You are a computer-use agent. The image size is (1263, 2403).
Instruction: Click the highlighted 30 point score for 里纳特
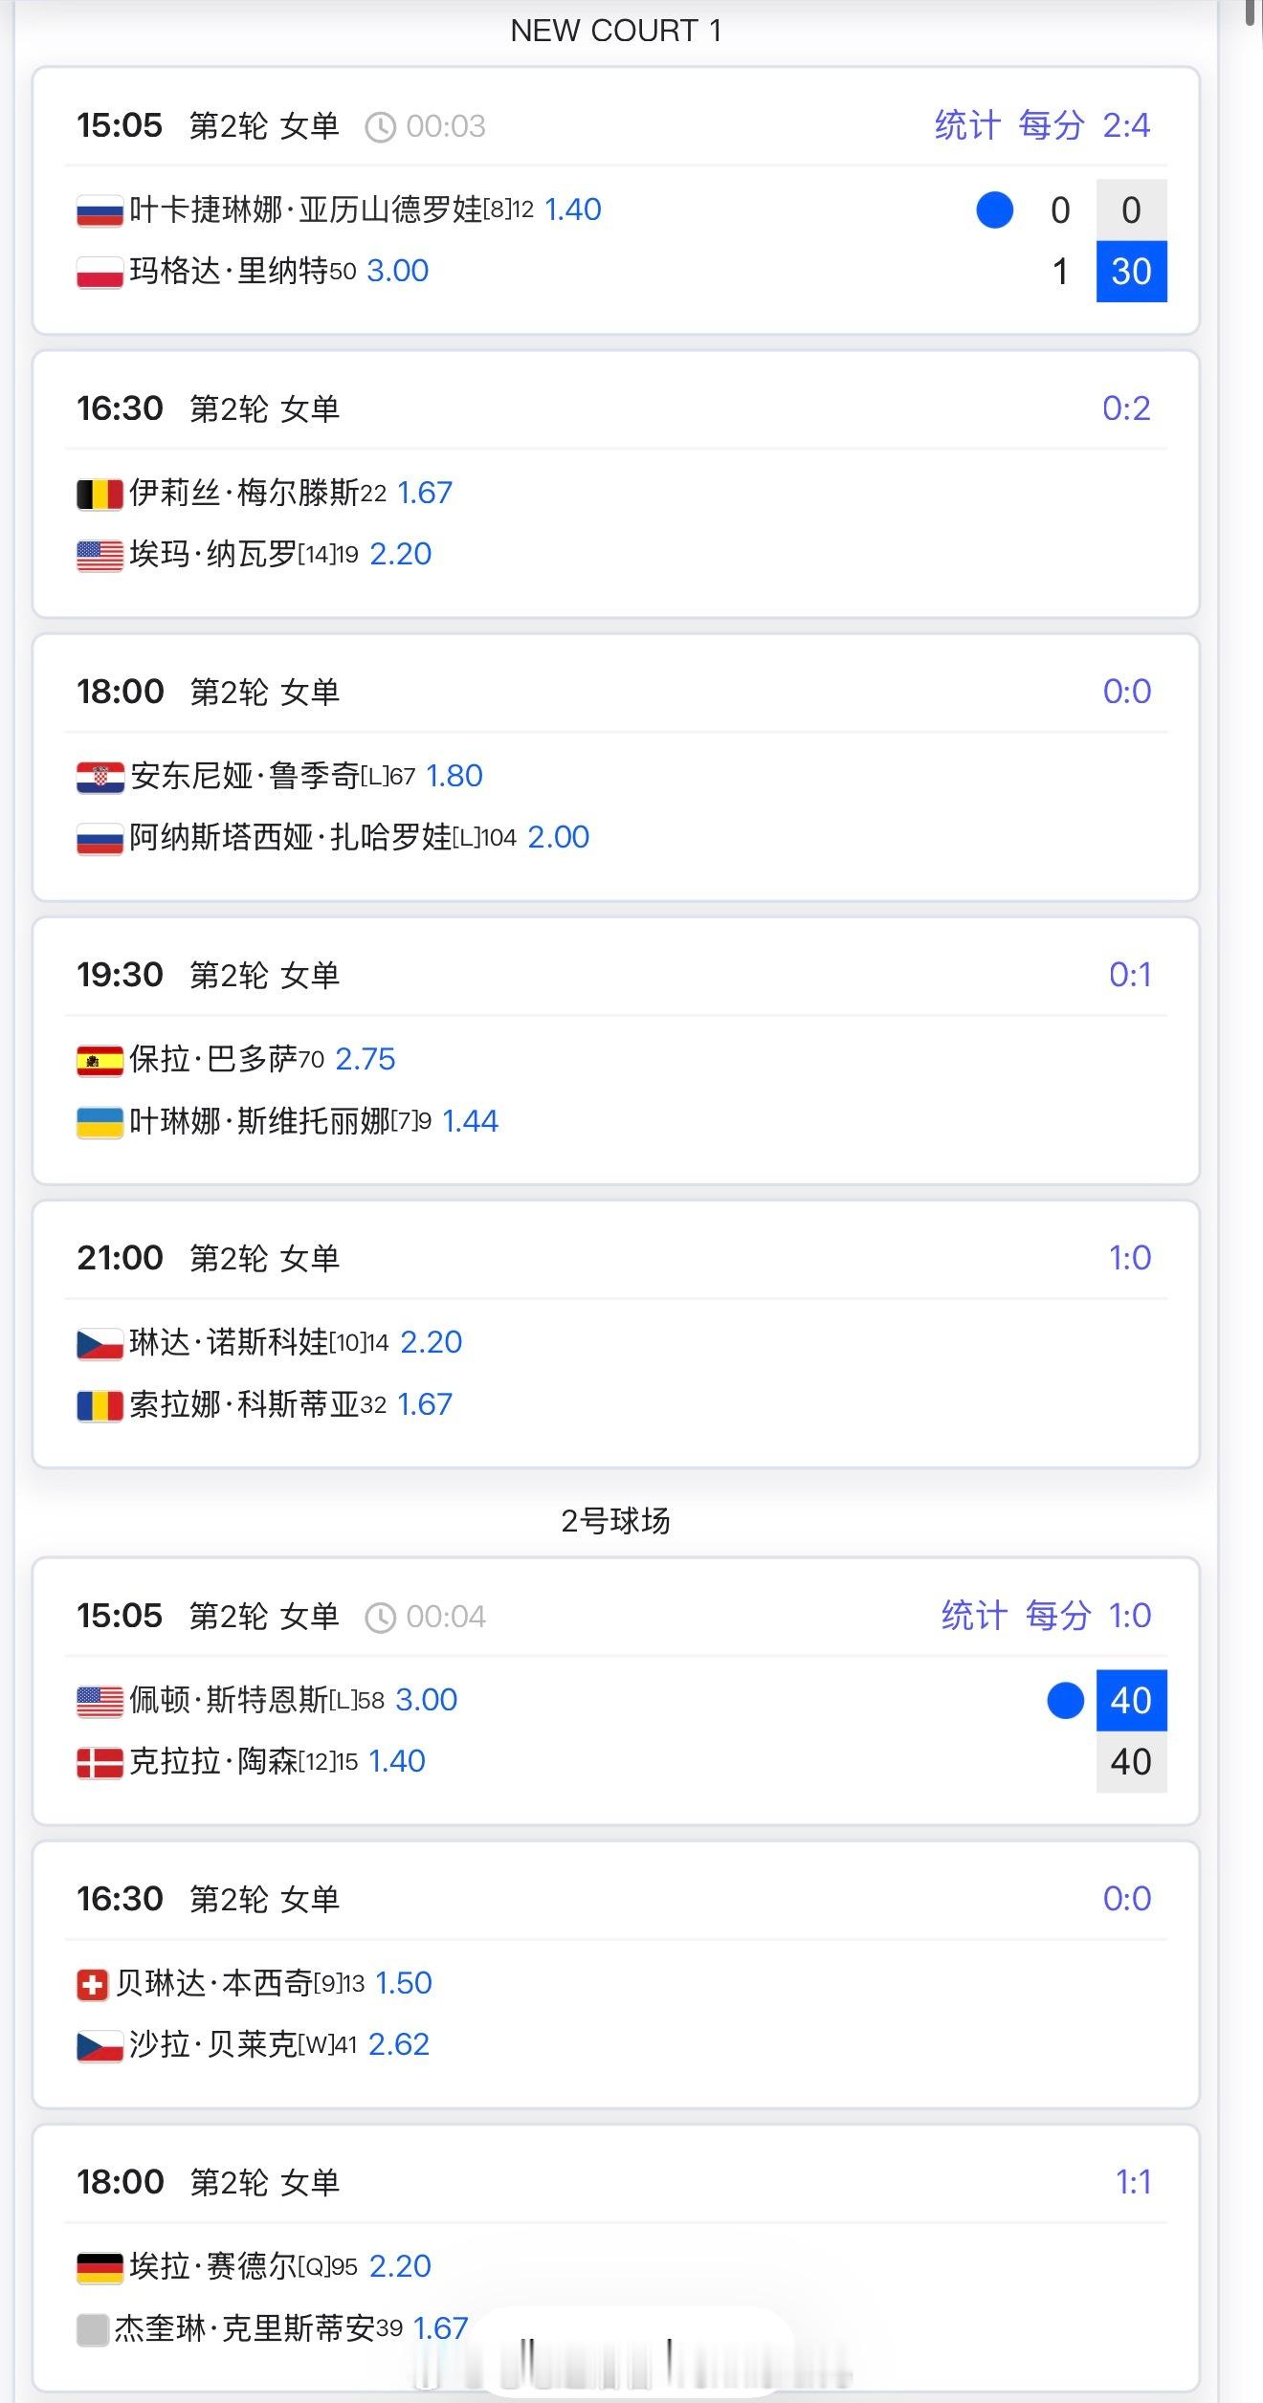(x=1131, y=272)
